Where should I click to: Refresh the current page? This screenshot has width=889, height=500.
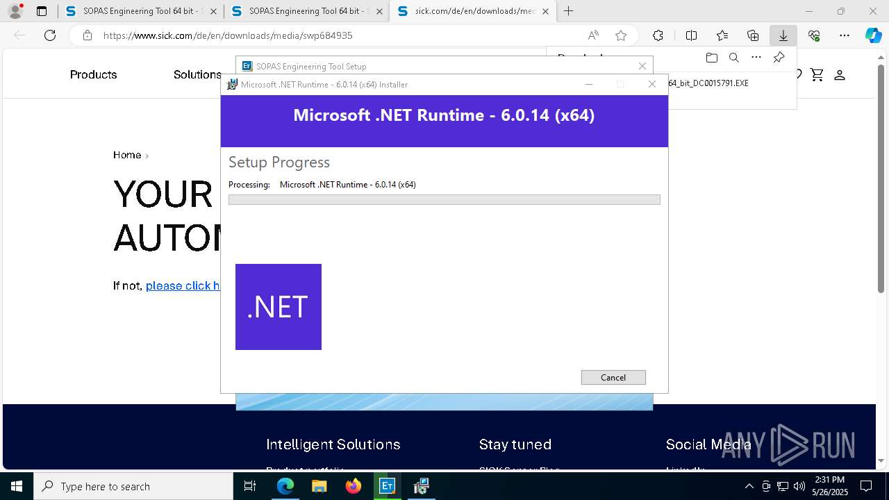(x=50, y=35)
